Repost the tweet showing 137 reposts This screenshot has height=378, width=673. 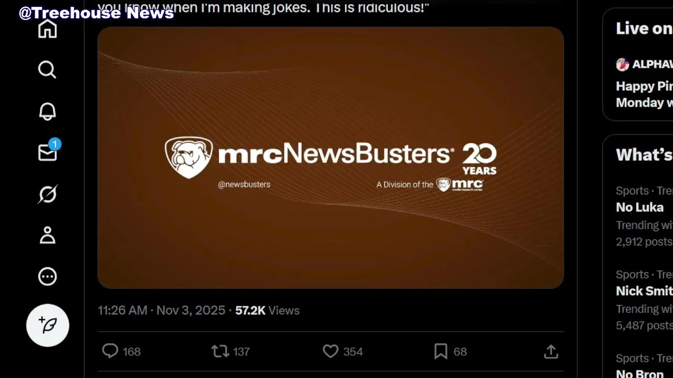click(x=230, y=351)
